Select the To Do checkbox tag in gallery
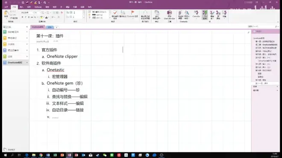 pos(89,12)
